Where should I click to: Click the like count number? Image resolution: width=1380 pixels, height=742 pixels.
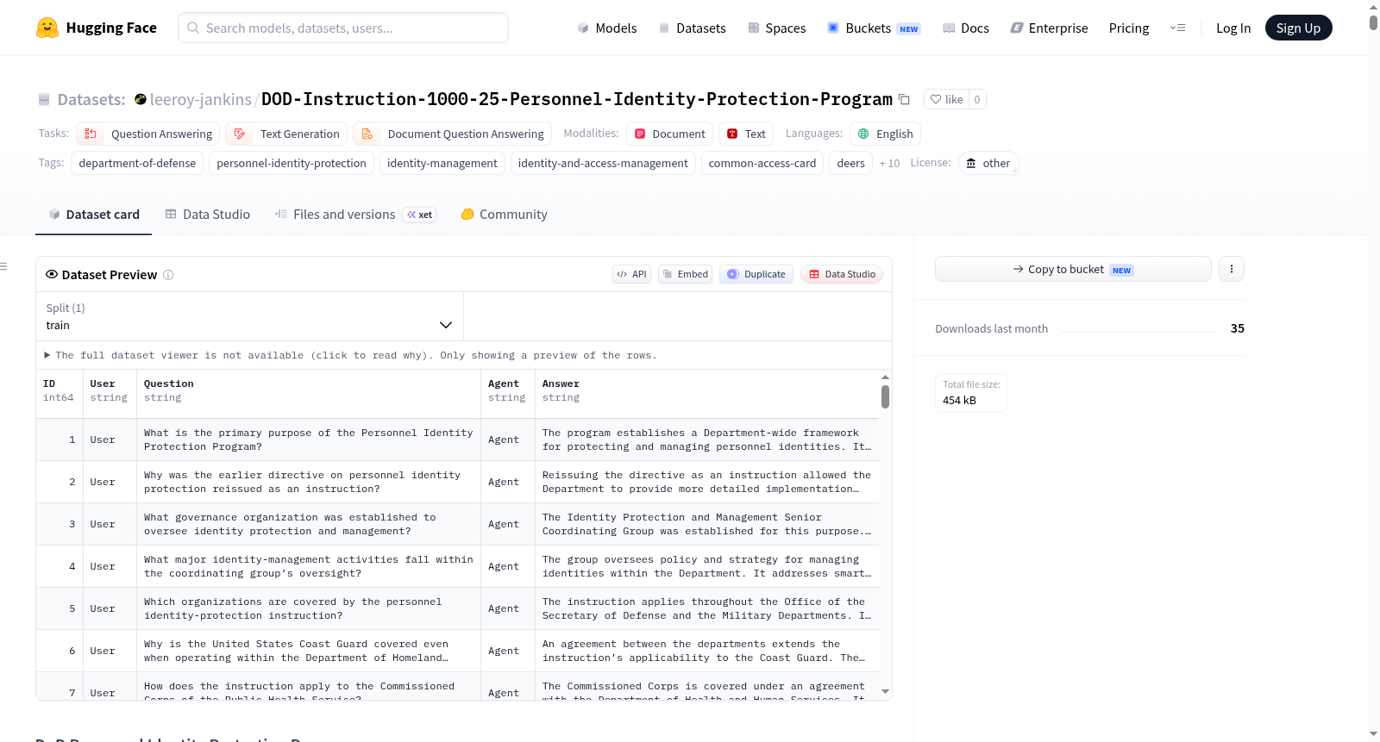[x=977, y=99]
